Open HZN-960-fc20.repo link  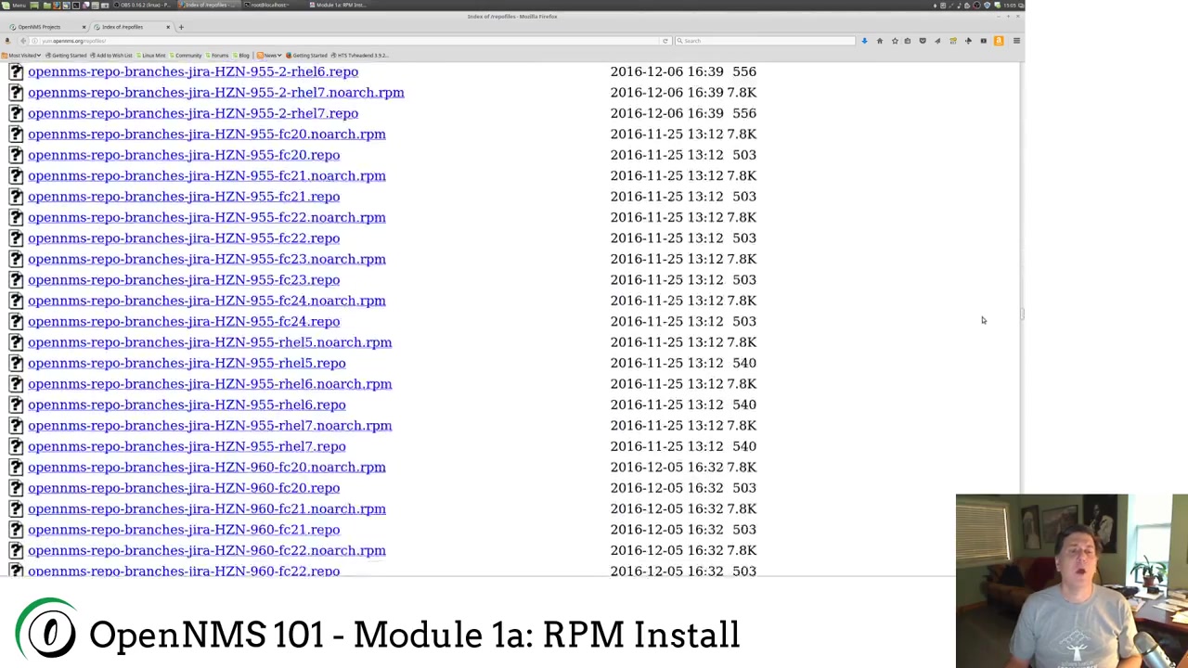click(x=184, y=488)
